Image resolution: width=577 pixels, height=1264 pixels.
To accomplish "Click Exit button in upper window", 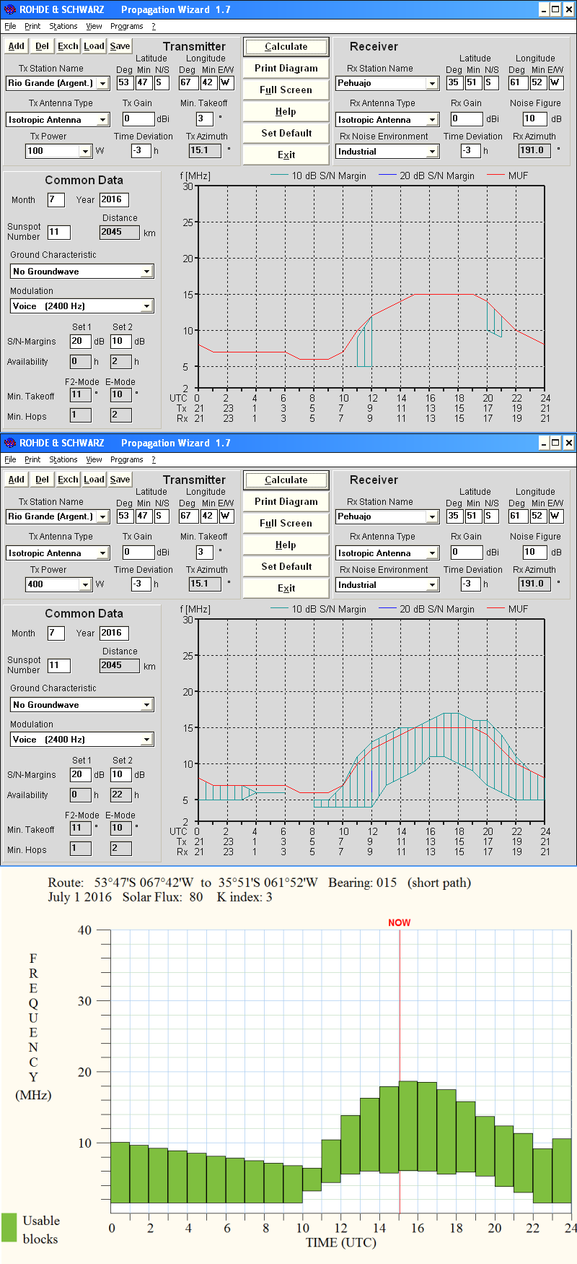I will point(286,155).
